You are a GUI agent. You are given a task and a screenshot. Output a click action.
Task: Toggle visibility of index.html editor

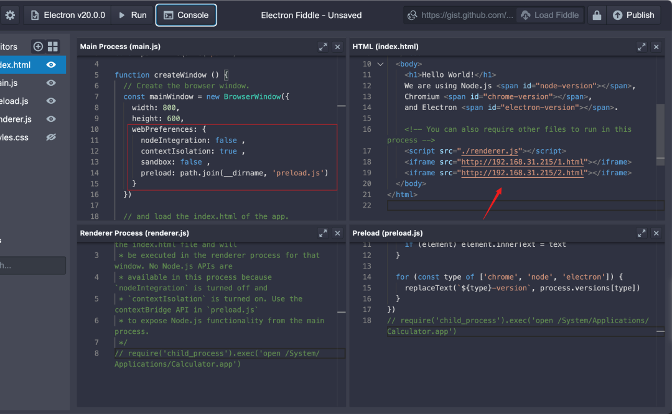tap(51, 65)
